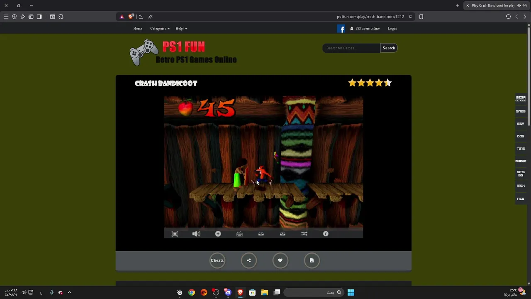Open File Explorer from taskbar
The height and width of the screenshot is (299, 531).
click(264, 292)
